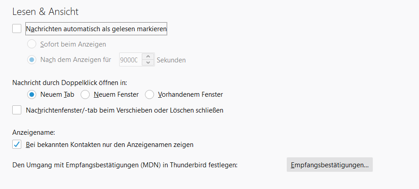Image resolution: width=419 pixels, height=189 pixels.
Task: Enable closing message window on move or delete
Action: [17, 110]
